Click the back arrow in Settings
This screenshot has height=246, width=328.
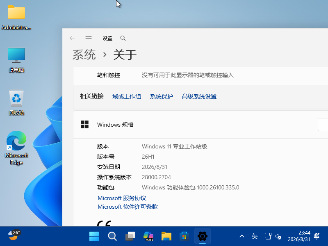pos(72,38)
